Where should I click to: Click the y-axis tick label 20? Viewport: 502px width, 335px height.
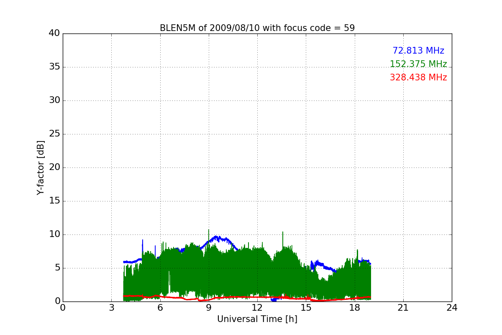[54, 167]
